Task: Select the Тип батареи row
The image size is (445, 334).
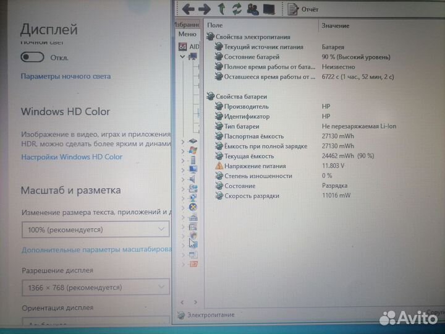Action: tap(307, 126)
